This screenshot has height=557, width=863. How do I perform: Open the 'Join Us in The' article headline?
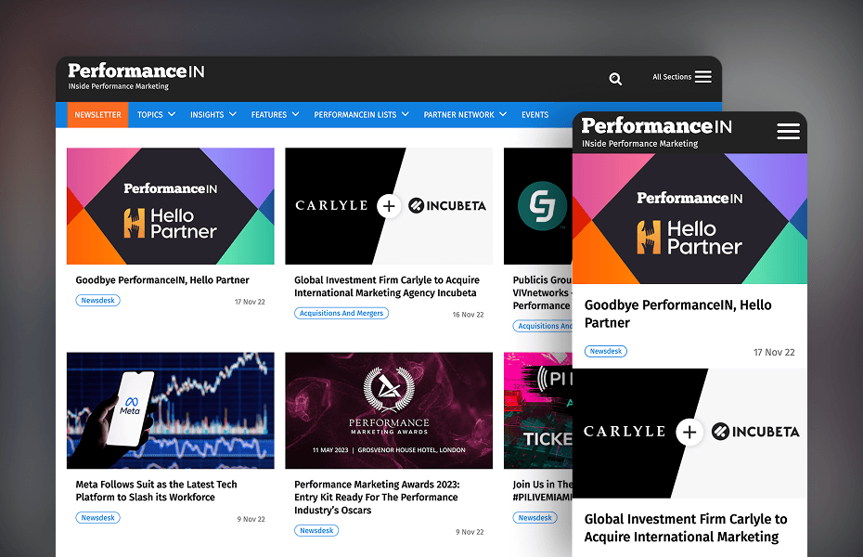(543, 490)
